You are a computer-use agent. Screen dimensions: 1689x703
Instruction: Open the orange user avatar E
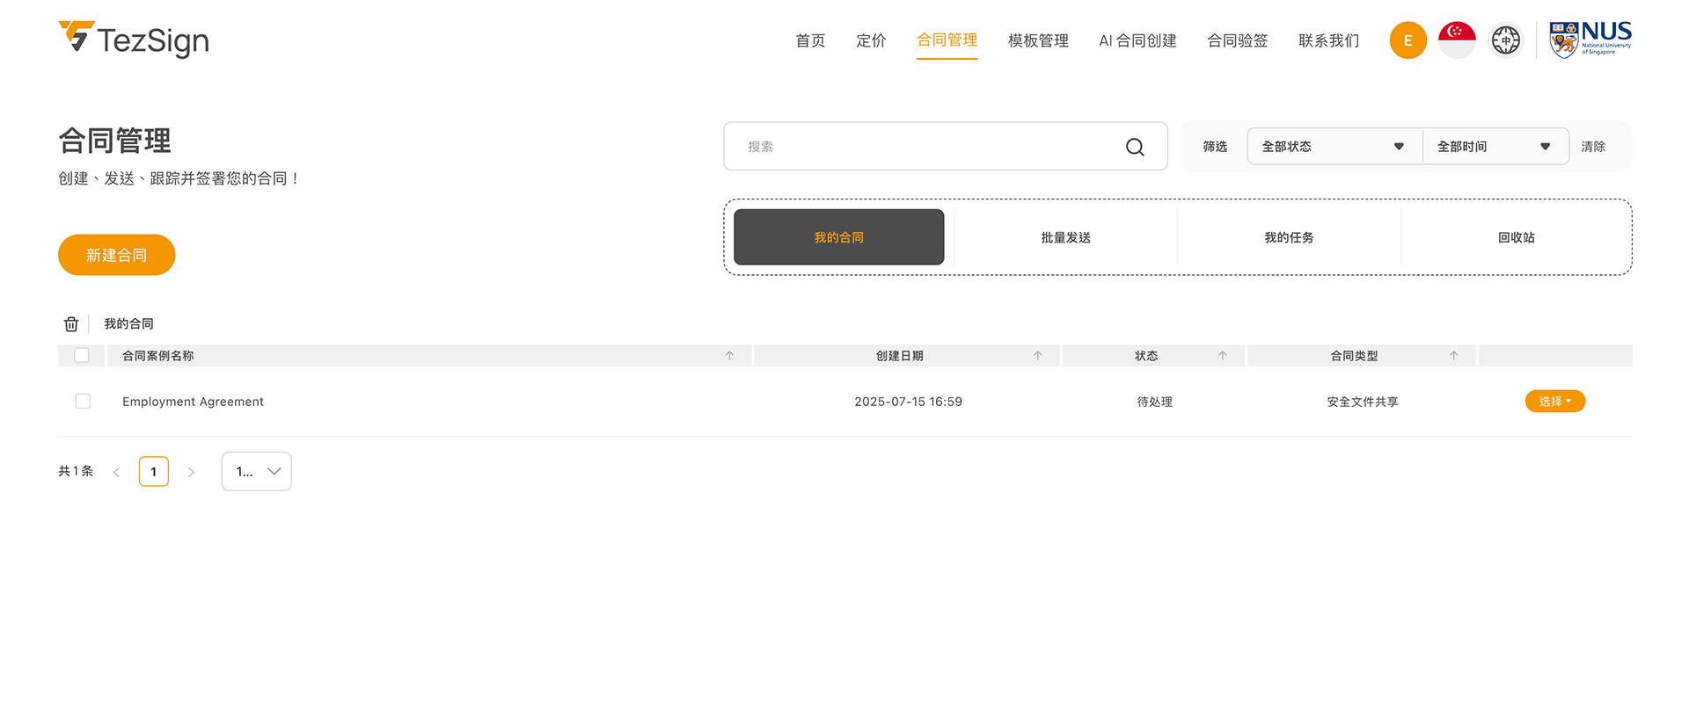(x=1407, y=40)
